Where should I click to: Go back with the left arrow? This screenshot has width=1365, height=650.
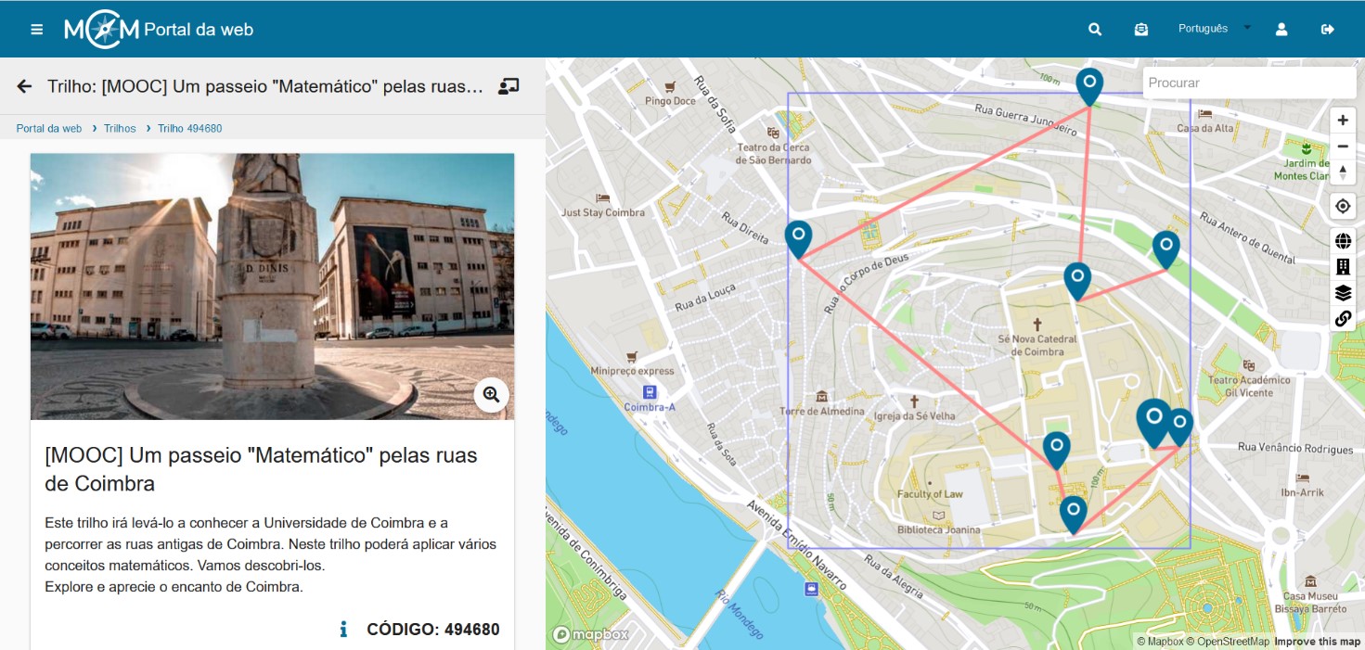(25, 86)
